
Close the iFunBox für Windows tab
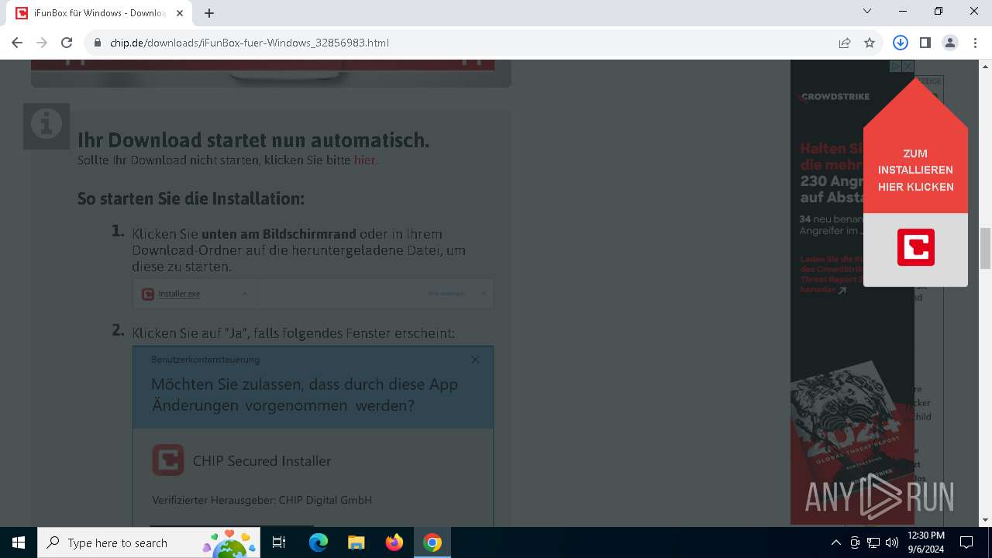click(181, 13)
